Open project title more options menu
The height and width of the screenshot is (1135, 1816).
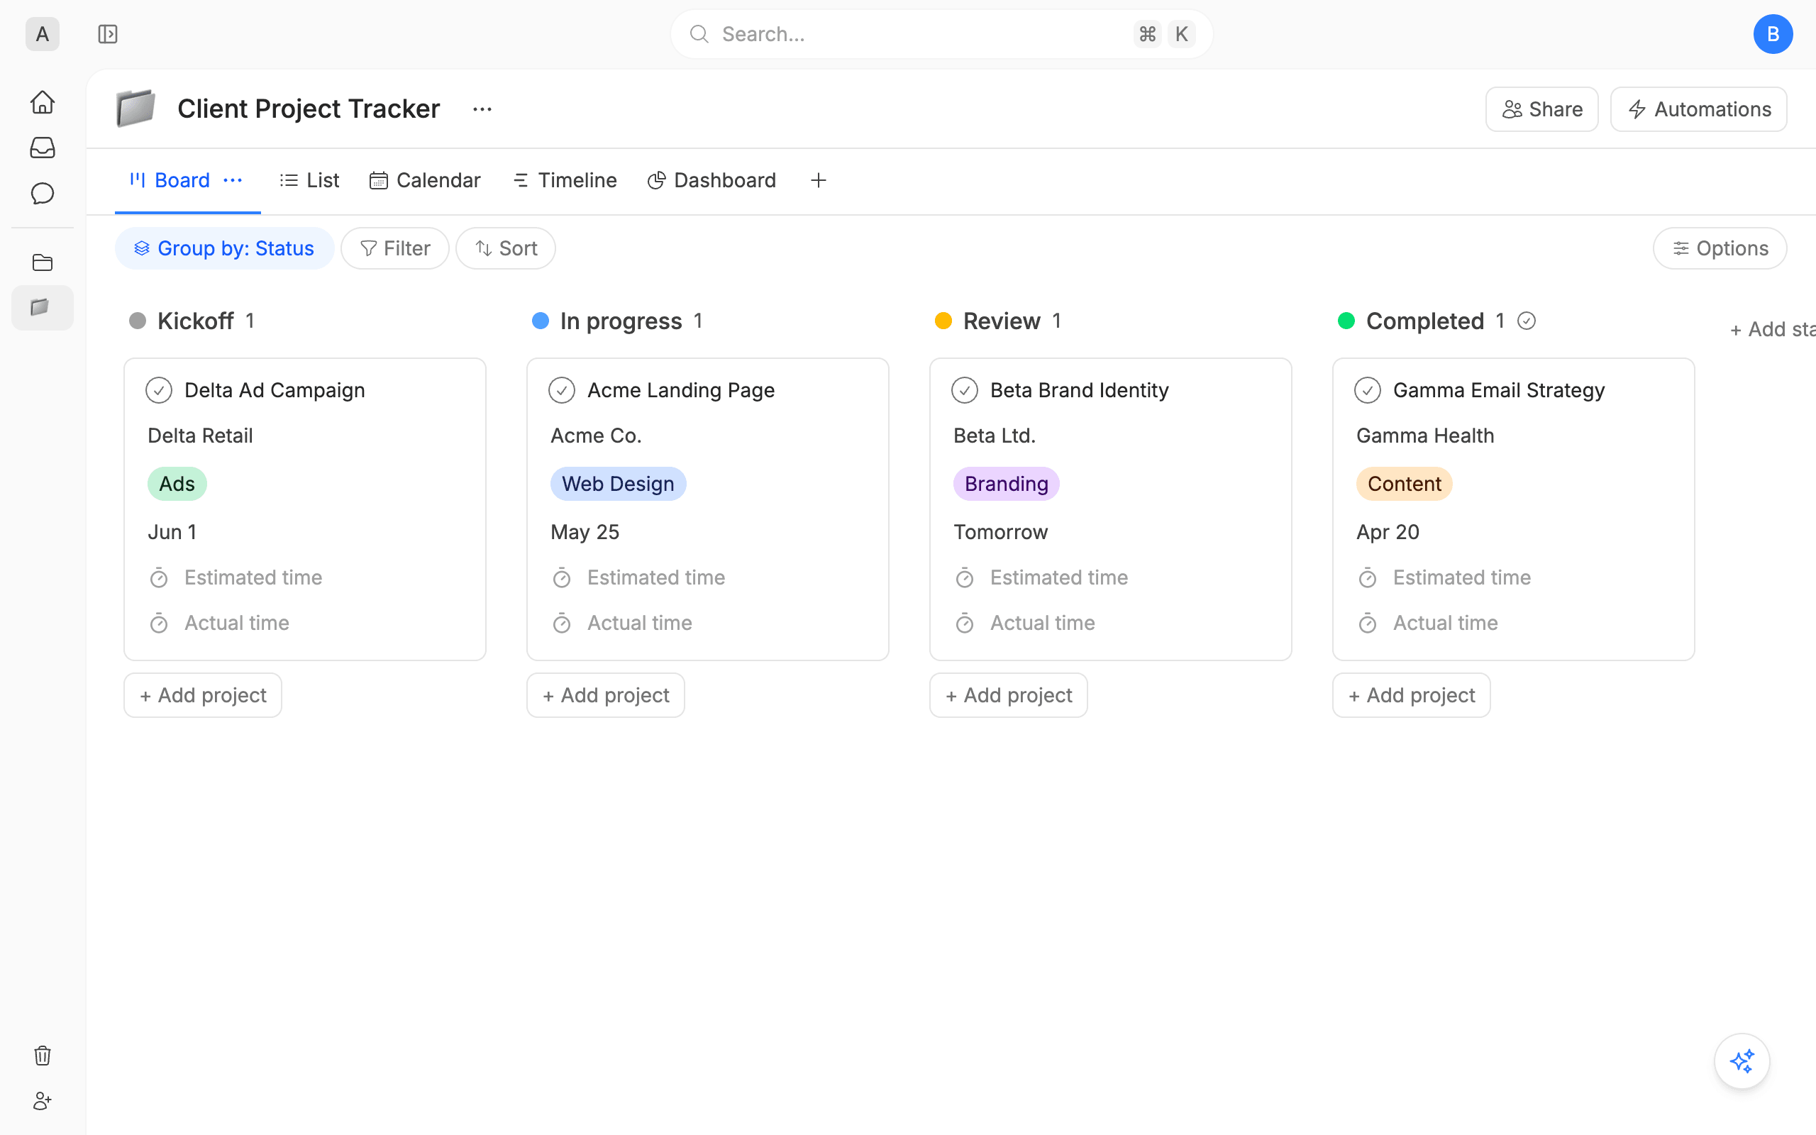tap(482, 109)
